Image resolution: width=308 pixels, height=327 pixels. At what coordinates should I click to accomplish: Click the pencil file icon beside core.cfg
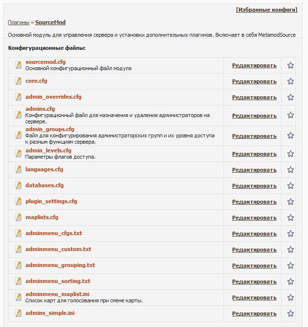(18, 81)
